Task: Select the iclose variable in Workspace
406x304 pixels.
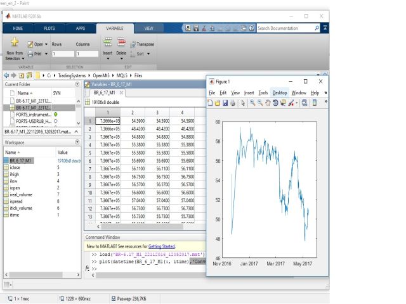Action: [x=15, y=167]
